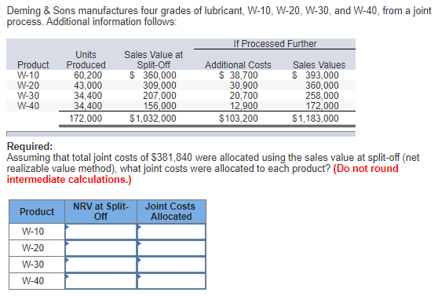The width and height of the screenshot is (438, 296).
Task: Select the Joint Costs Allocated field for W-10
Action: pos(172,232)
